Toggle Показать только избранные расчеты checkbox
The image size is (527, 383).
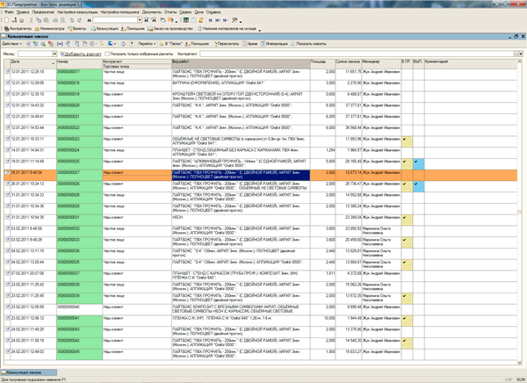(107, 54)
